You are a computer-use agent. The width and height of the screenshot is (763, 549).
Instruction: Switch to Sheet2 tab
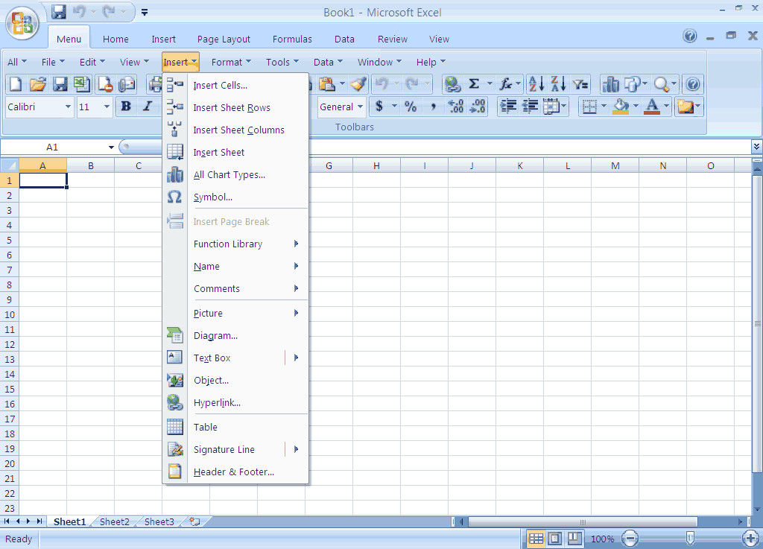point(115,521)
